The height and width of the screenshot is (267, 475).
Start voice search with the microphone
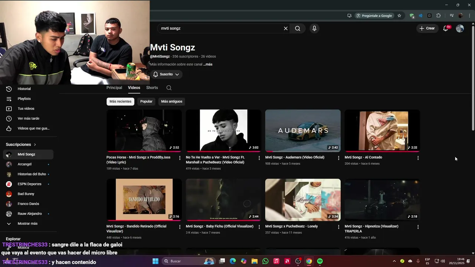click(x=314, y=28)
